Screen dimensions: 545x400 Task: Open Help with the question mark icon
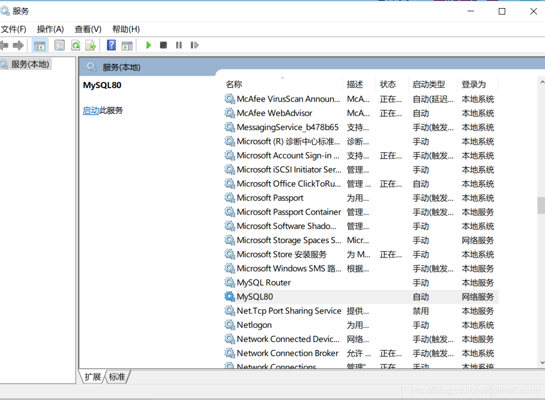111,45
